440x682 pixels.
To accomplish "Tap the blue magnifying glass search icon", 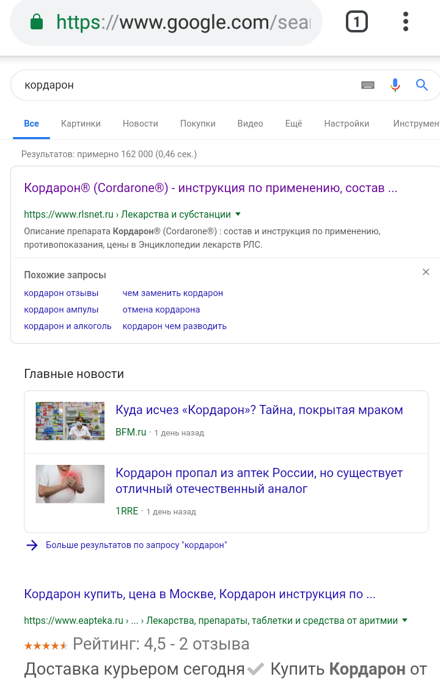I will coord(422,85).
